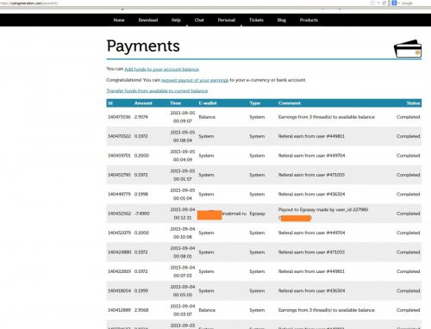This screenshot has width=431, height=329.
Task: Click the address bar URL field
Action: [x=184, y=3]
